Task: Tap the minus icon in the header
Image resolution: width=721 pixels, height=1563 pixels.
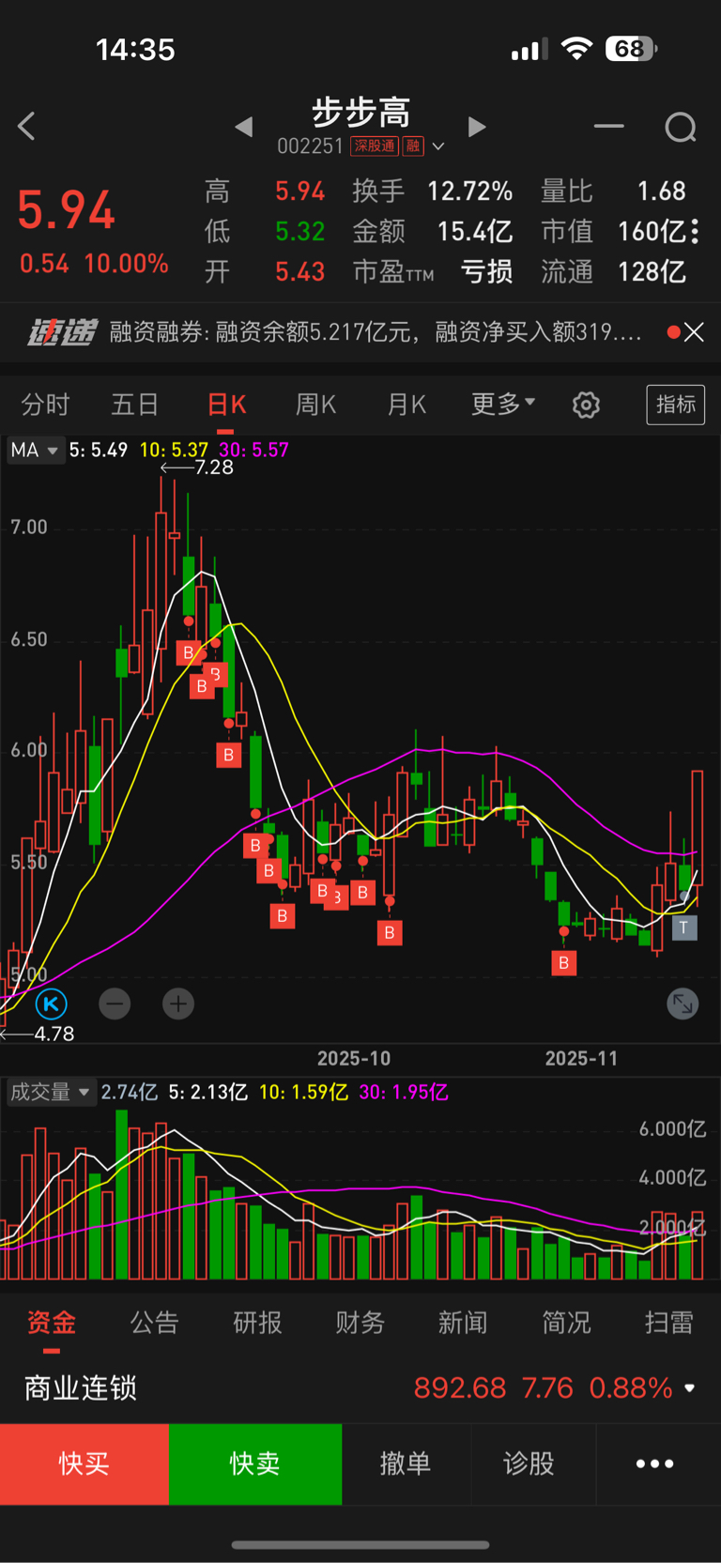Action: 608,126
